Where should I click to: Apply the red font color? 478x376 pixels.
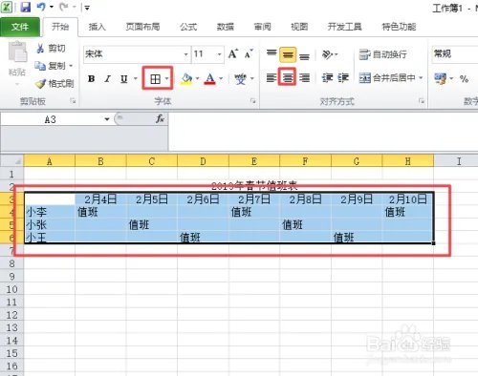(x=209, y=78)
